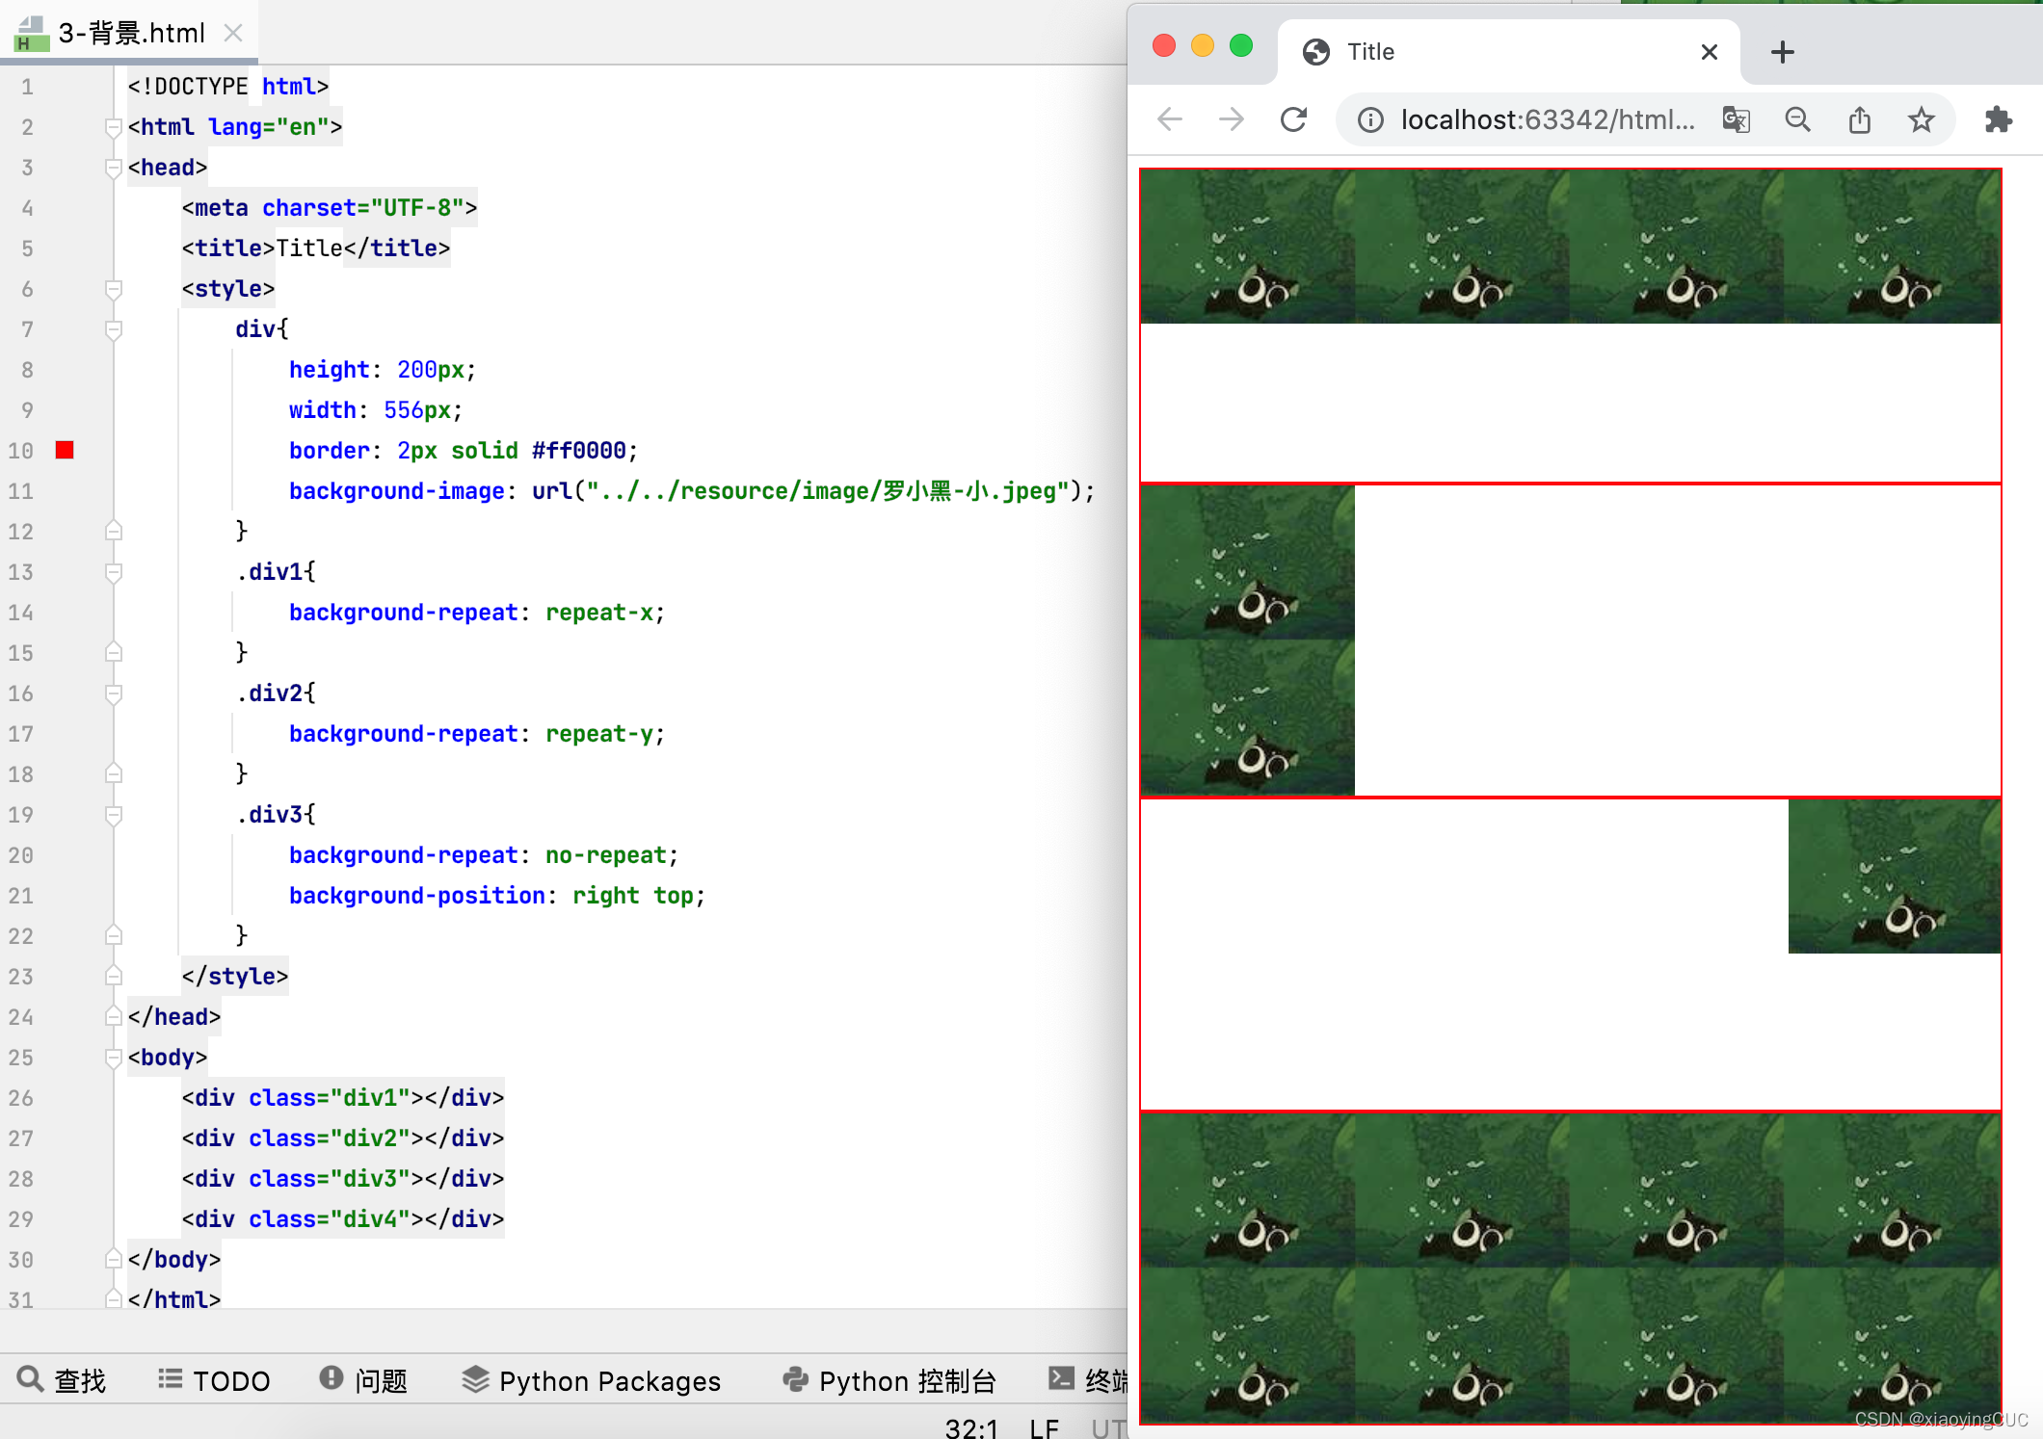Open the Python 控制台 console panel
This screenshot has width=2043, height=1439.
click(x=889, y=1380)
